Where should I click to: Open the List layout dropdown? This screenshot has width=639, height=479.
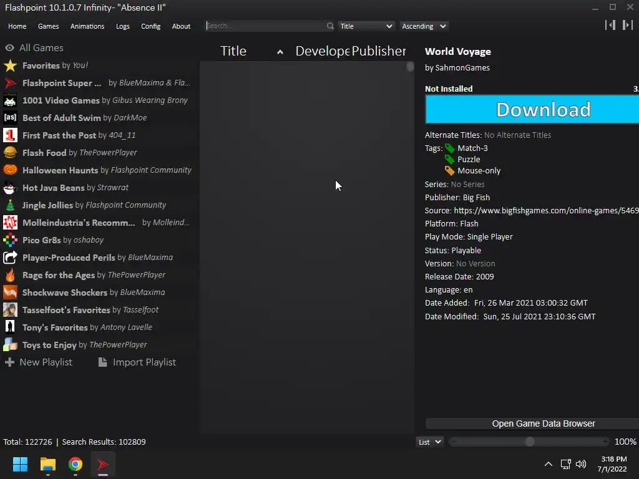429,442
